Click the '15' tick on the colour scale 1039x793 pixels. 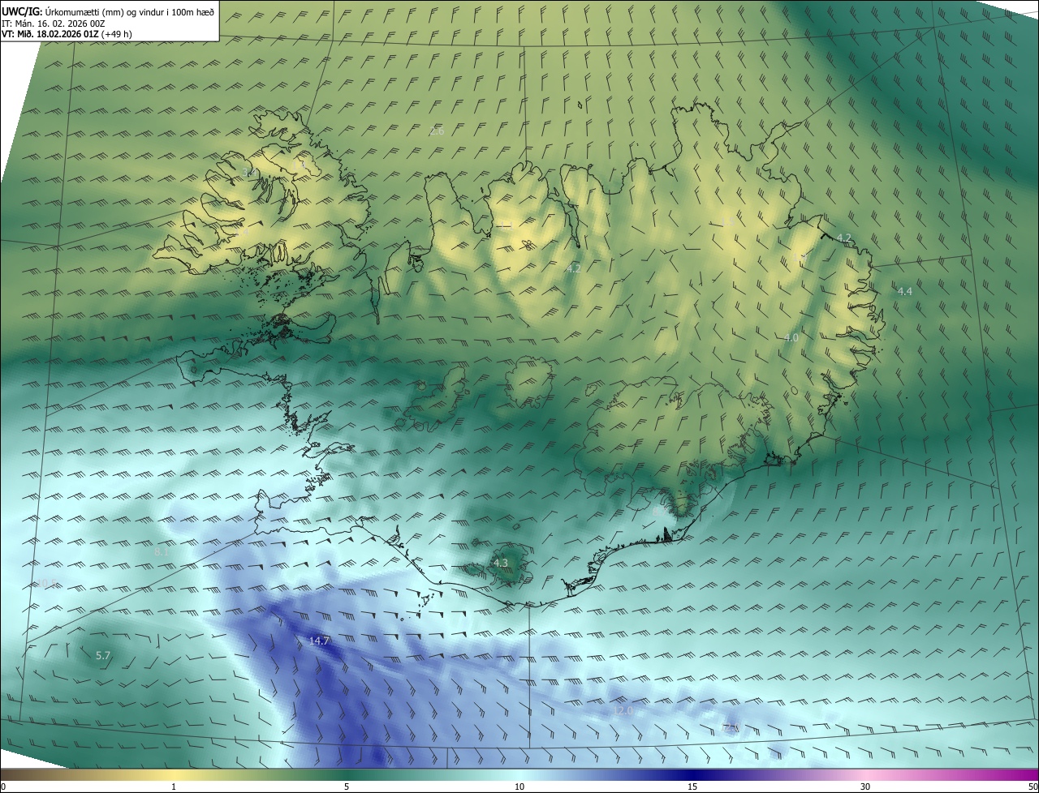[x=692, y=787]
